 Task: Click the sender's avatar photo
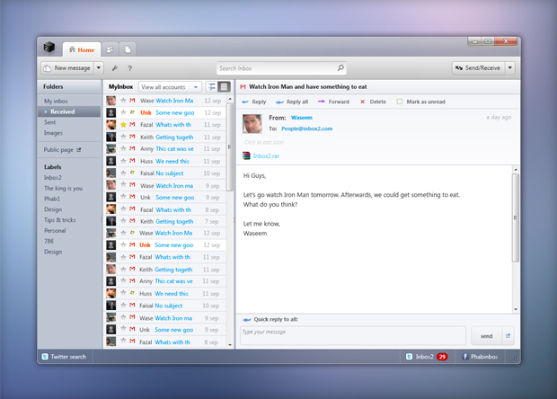(252, 124)
